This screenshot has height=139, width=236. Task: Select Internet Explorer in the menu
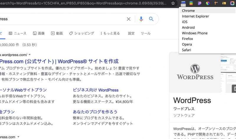pos(207,16)
